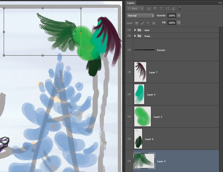This screenshot has width=223, height=172.
Task: Filter layers by shape layer icon
Action: point(167,9)
